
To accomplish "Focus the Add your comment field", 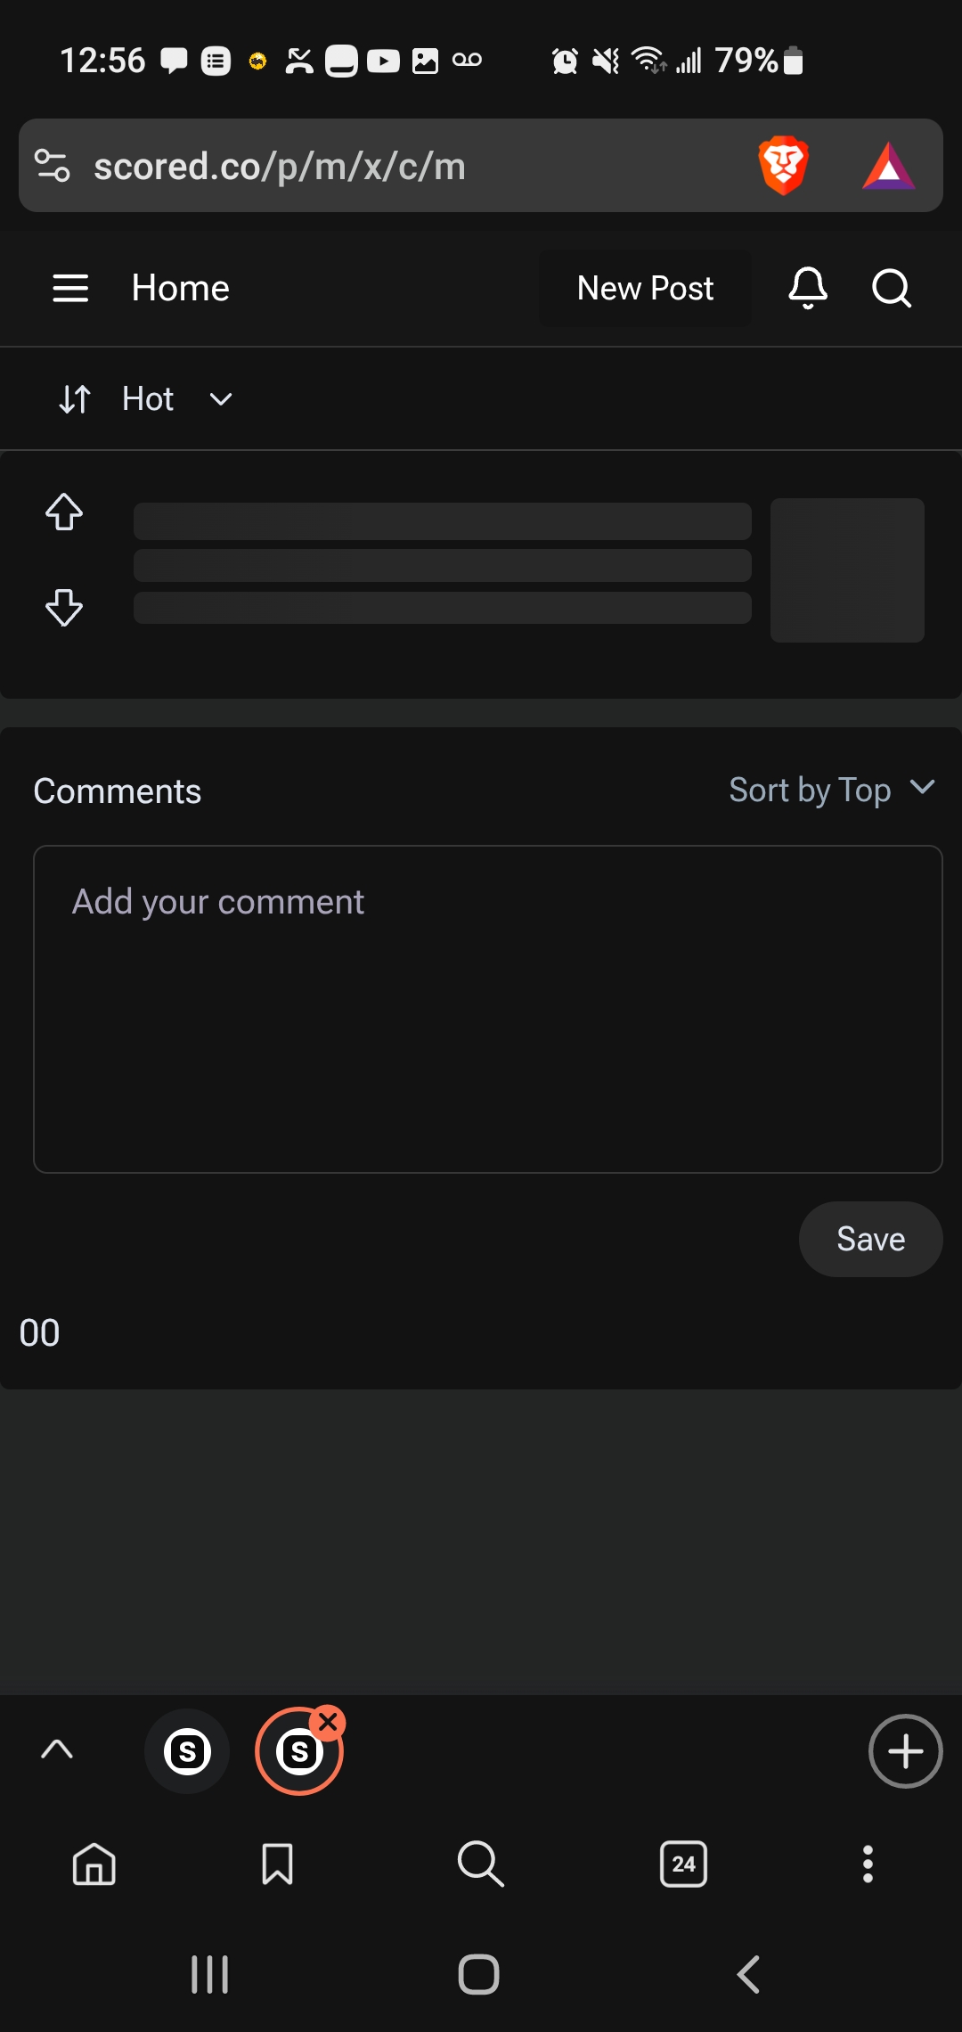I will (x=487, y=1009).
